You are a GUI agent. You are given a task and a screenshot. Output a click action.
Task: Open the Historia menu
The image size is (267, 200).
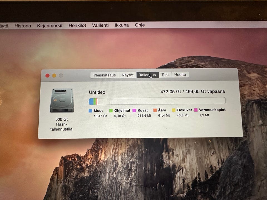click(23, 26)
